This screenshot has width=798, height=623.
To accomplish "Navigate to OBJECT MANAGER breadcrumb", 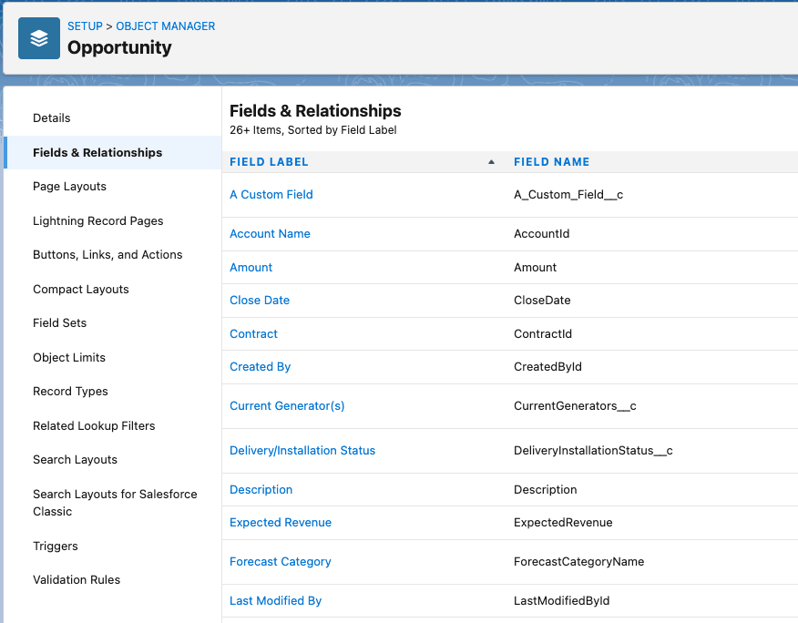I will pyautogui.click(x=165, y=26).
